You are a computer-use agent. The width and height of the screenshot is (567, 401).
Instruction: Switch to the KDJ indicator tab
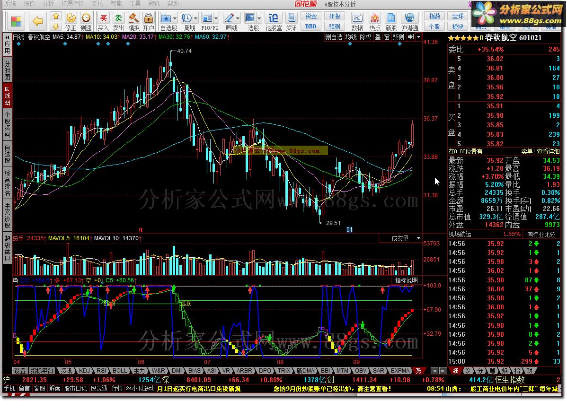84,371
